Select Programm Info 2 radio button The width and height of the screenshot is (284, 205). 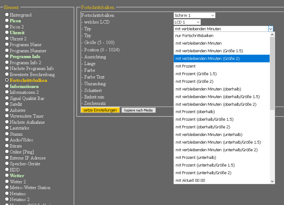[x=7, y=62]
